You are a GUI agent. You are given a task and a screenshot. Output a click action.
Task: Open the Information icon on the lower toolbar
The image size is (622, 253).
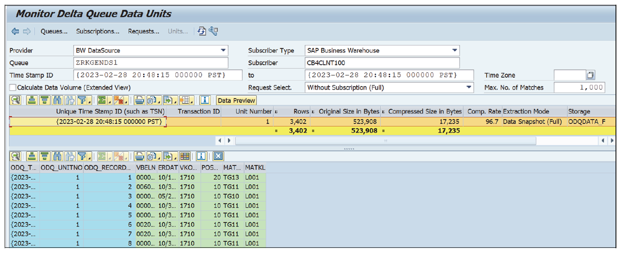click(200, 156)
